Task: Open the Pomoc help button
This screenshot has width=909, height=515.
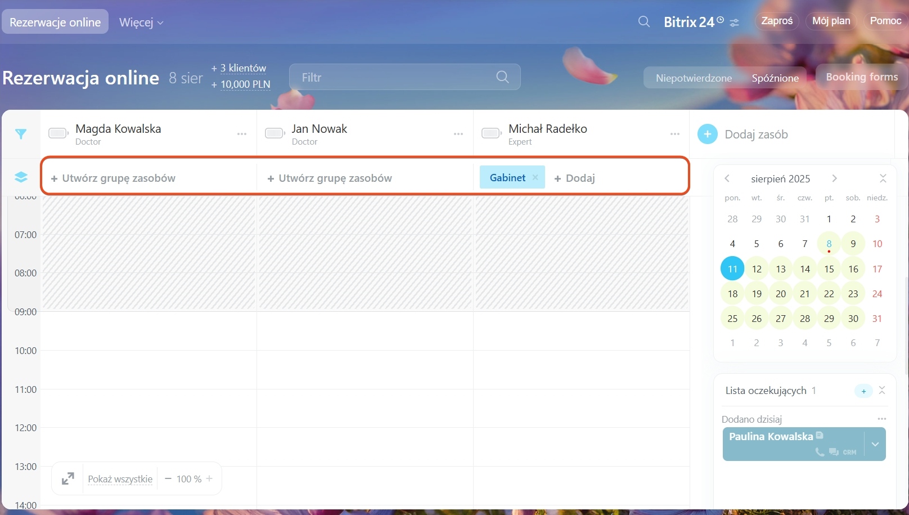Action: point(885,21)
